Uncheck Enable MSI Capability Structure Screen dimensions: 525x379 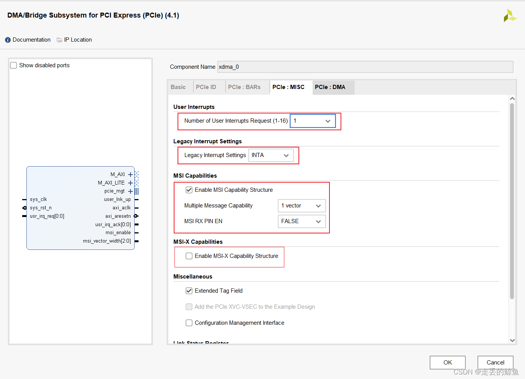coord(189,190)
